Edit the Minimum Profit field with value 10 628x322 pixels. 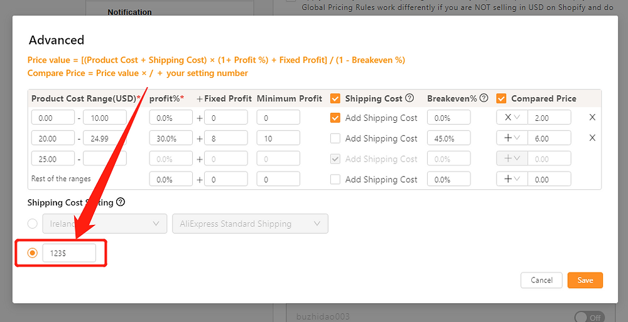pos(278,138)
